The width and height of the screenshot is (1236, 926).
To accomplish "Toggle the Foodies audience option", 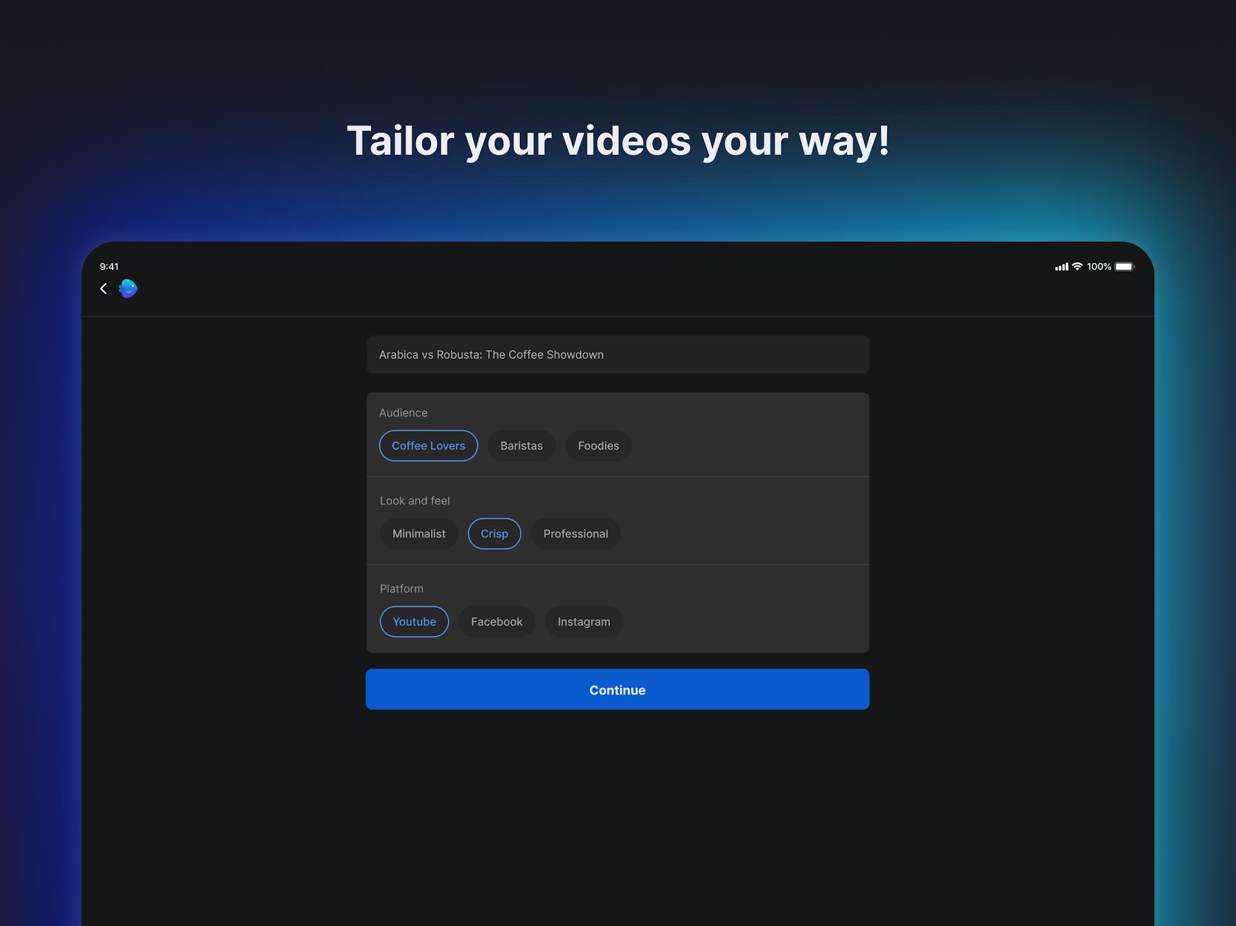I will coord(598,446).
